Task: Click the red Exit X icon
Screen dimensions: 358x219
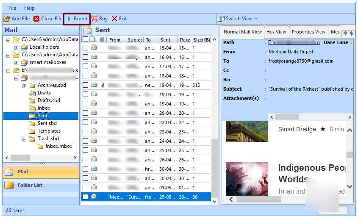Action: tap(114, 19)
